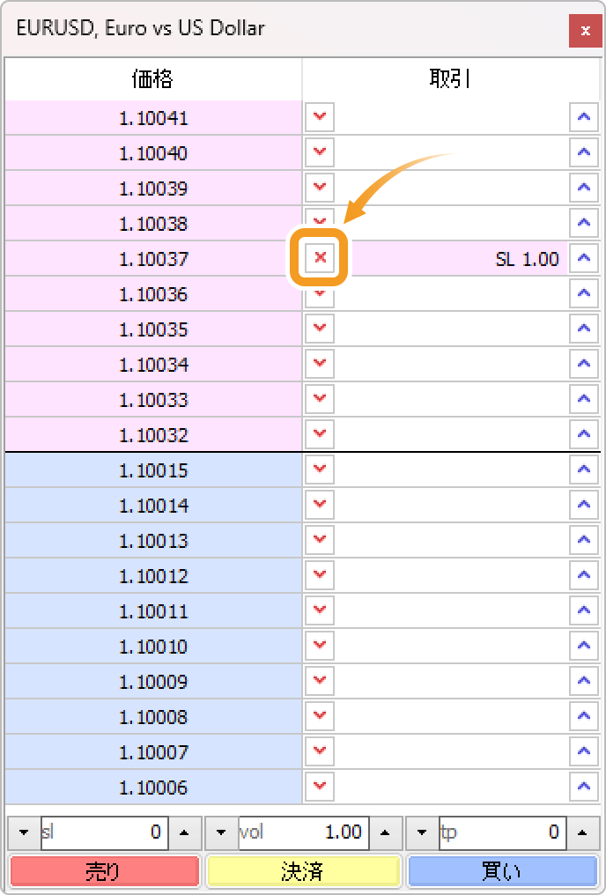Click red down arrow in 1.10009 row
606x895 pixels.
coord(320,681)
